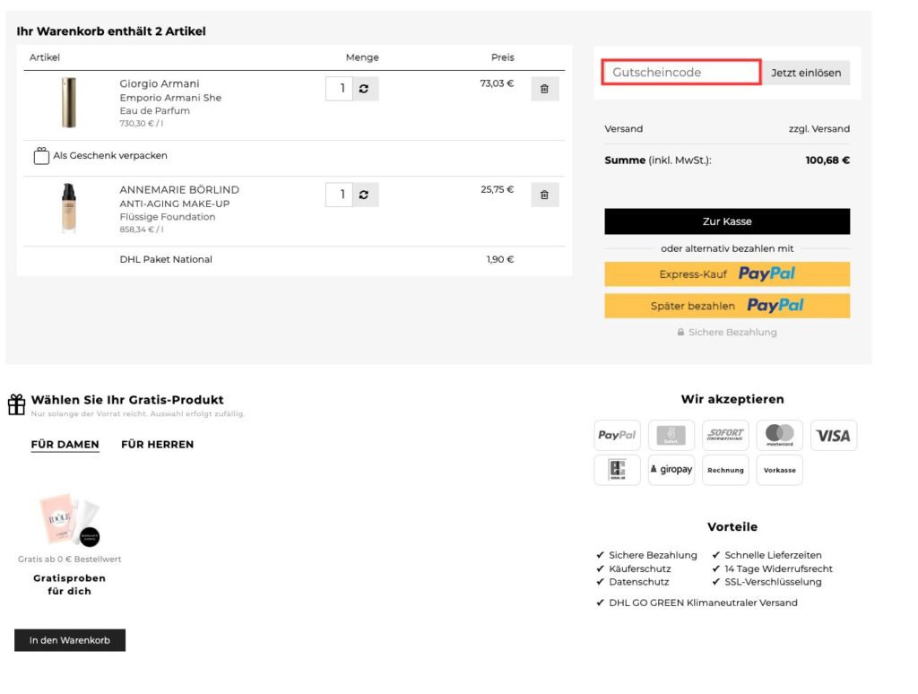Add free sample with In den Warenkorb
Image resolution: width=918 pixels, height=694 pixels.
coord(70,640)
